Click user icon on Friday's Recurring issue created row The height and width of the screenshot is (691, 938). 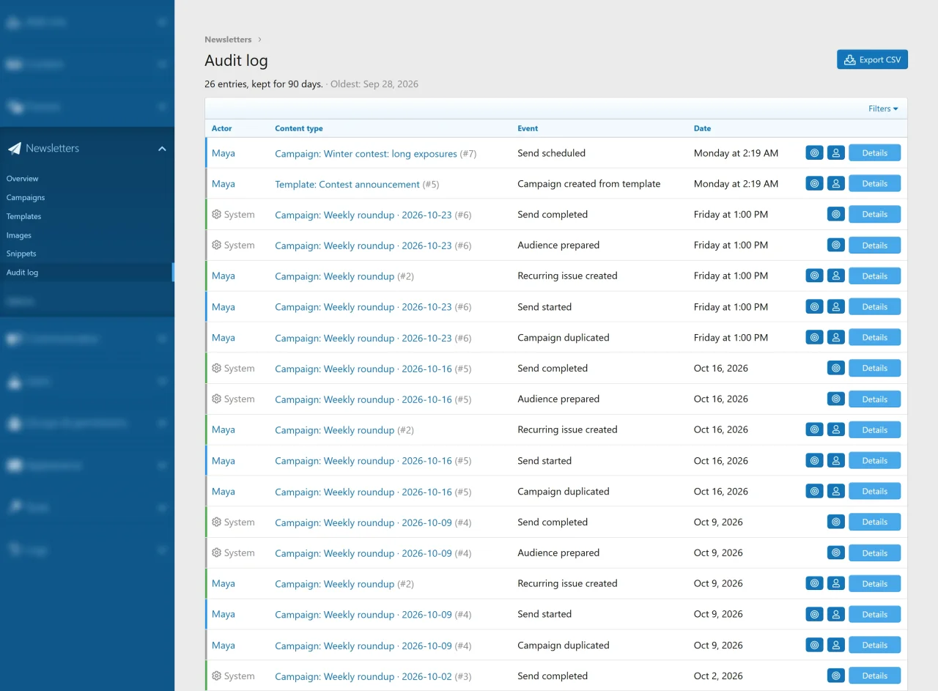coord(836,276)
